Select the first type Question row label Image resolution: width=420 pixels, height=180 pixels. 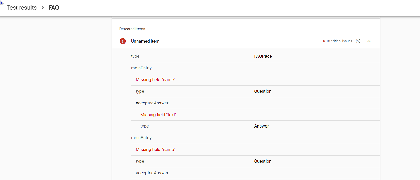point(140,91)
